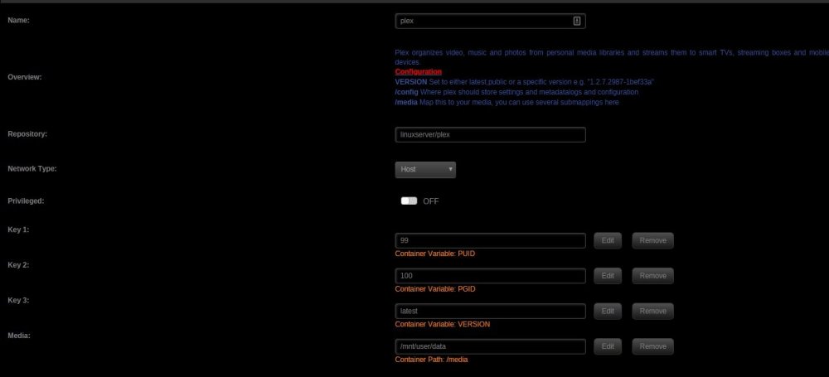Screen dimensions: 829x377
Task: Click the /config description line in Overview
Action: coord(516,92)
